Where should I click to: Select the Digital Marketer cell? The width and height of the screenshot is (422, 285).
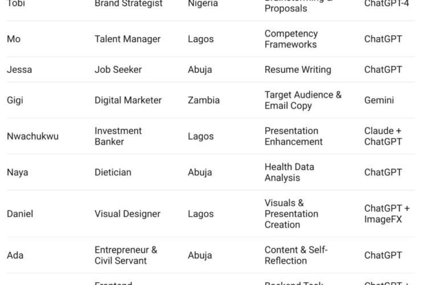pos(128,100)
